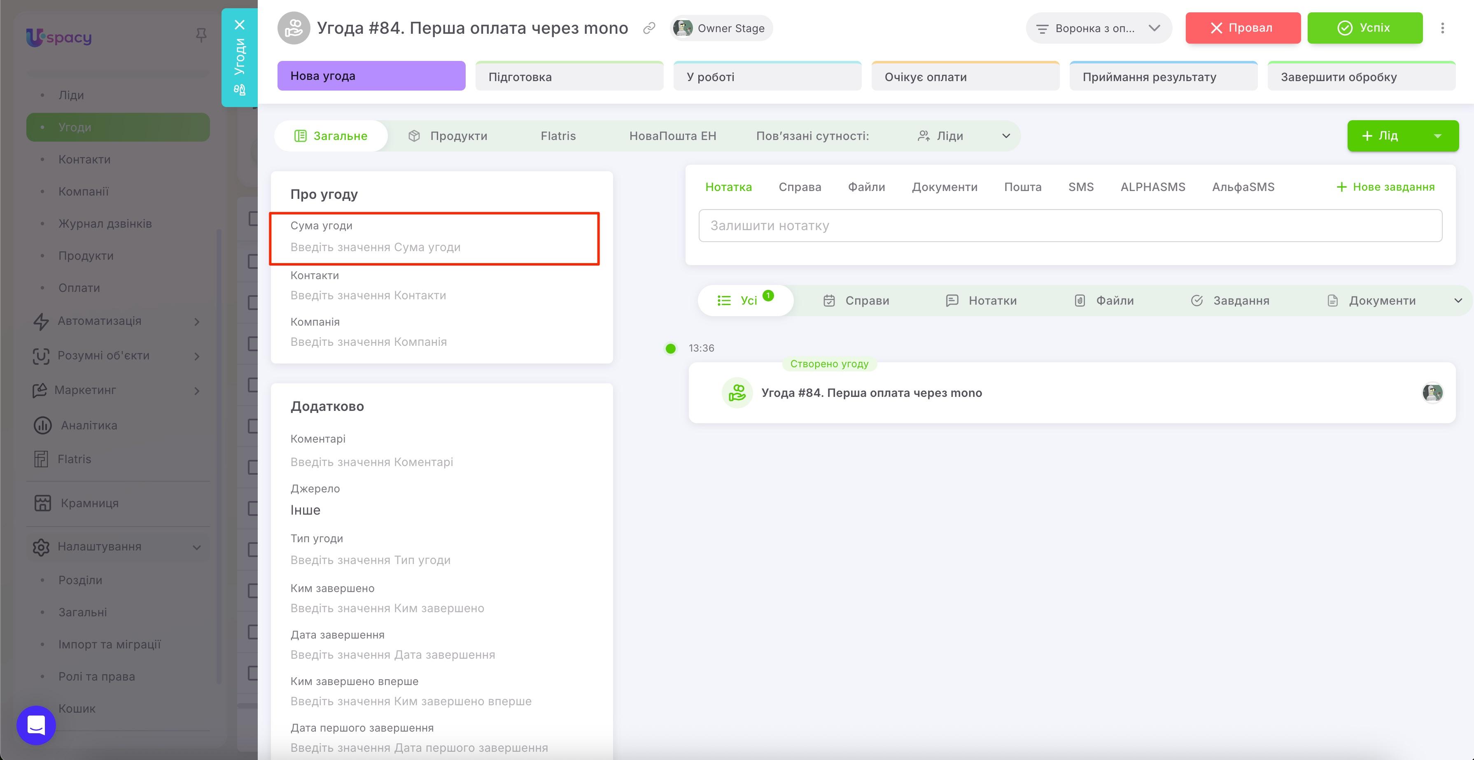Image resolution: width=1474 pixels, height=760 pixels.
Task: Filter the timeline by Нотатки
Action: pos(981,301)
